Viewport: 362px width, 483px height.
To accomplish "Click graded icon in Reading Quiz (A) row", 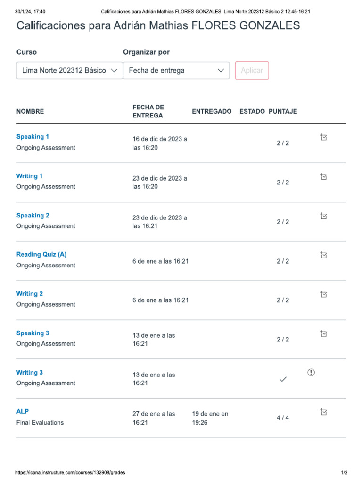I will pos(323,255).
